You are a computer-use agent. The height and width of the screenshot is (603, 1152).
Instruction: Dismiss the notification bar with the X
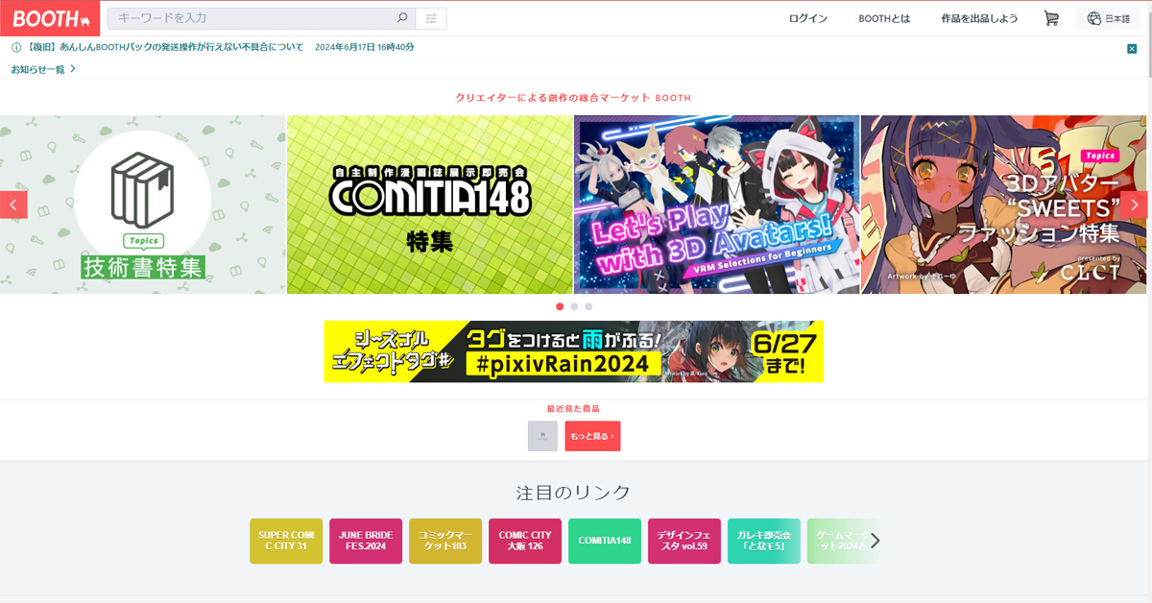[1132, 48]
